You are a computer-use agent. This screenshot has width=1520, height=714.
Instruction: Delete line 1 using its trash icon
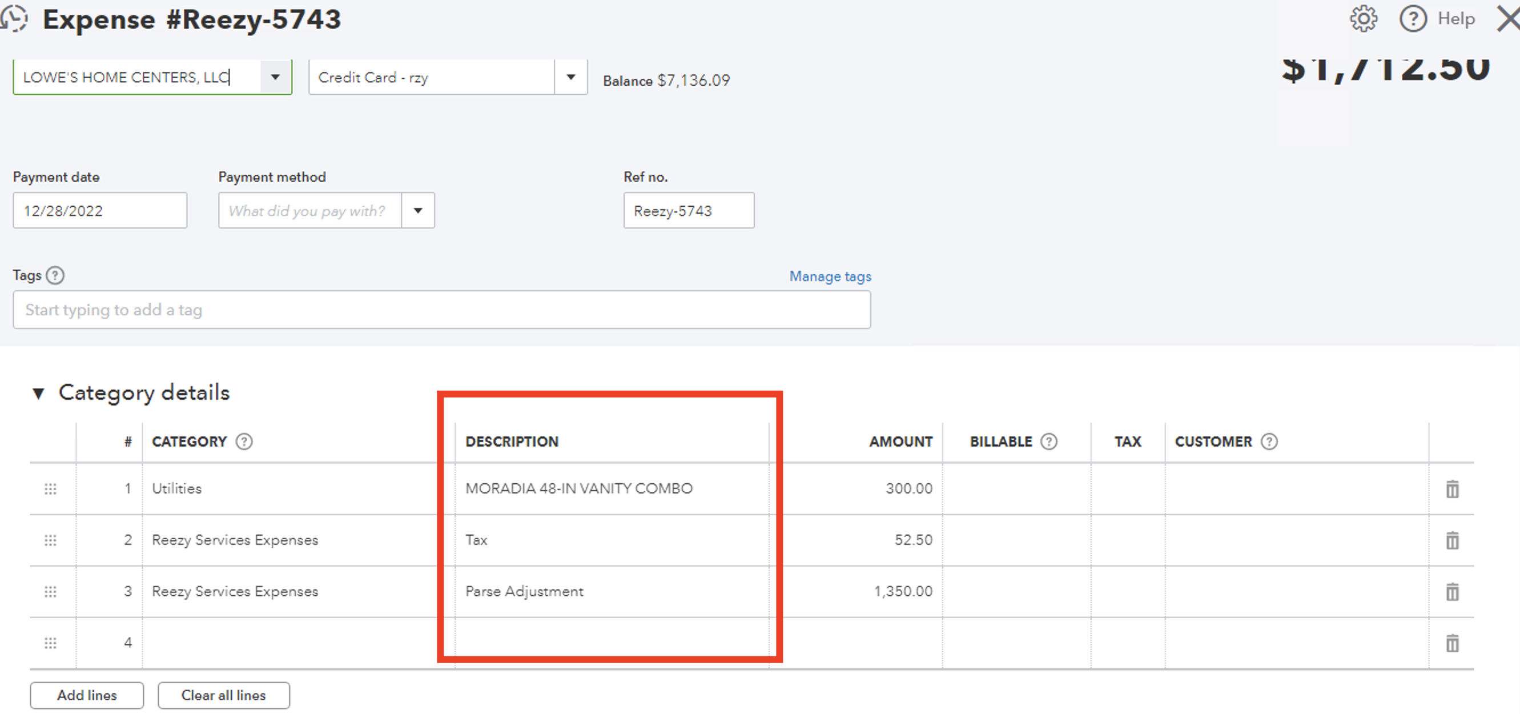pos(1453,488)
